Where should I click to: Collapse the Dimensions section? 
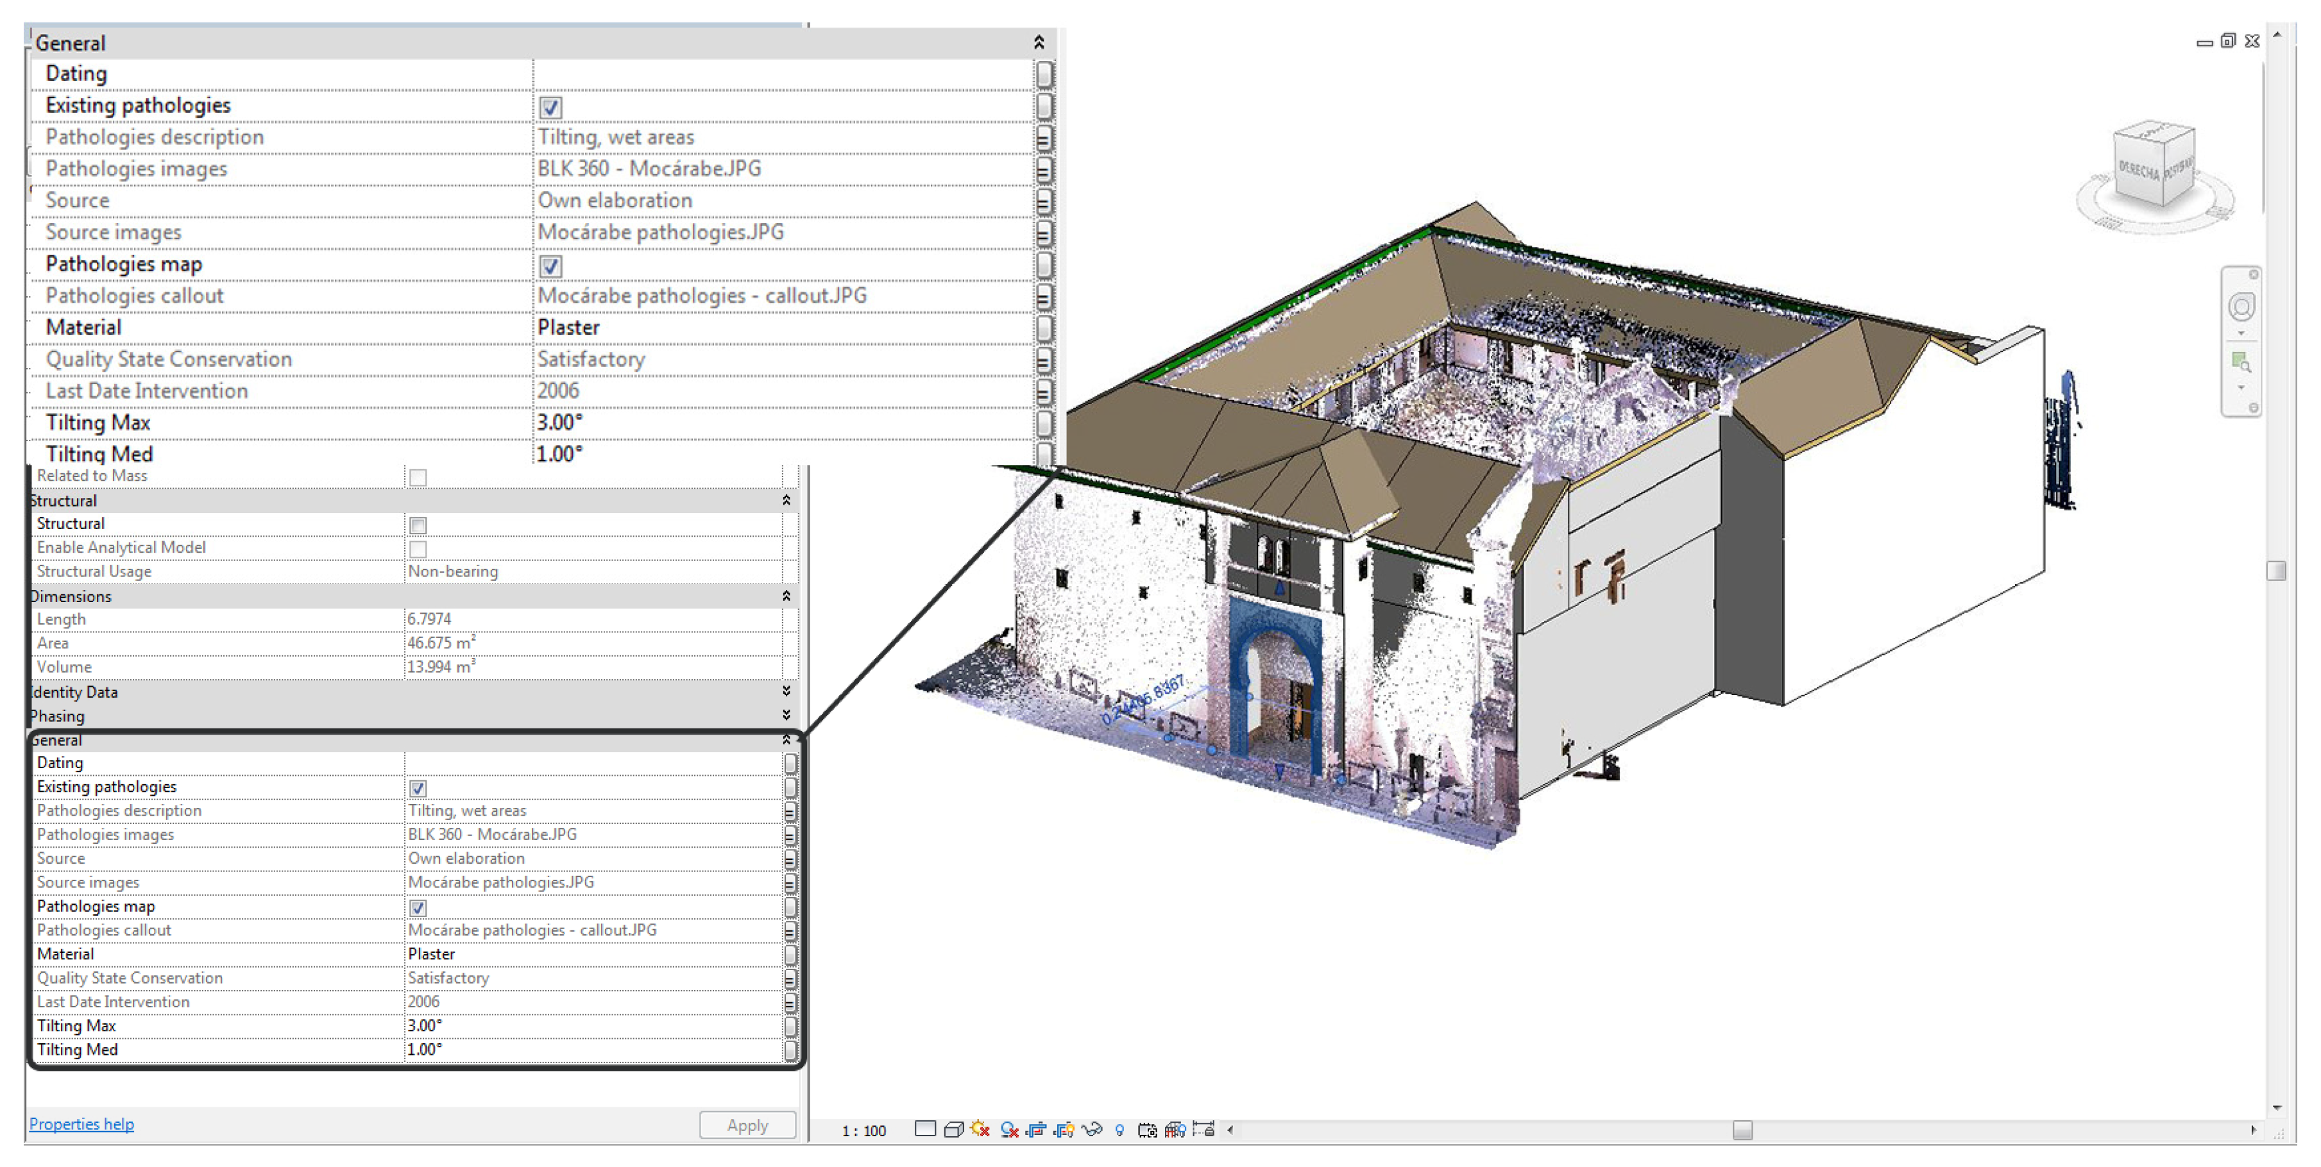pyautogui.click(x=786, y=596)
